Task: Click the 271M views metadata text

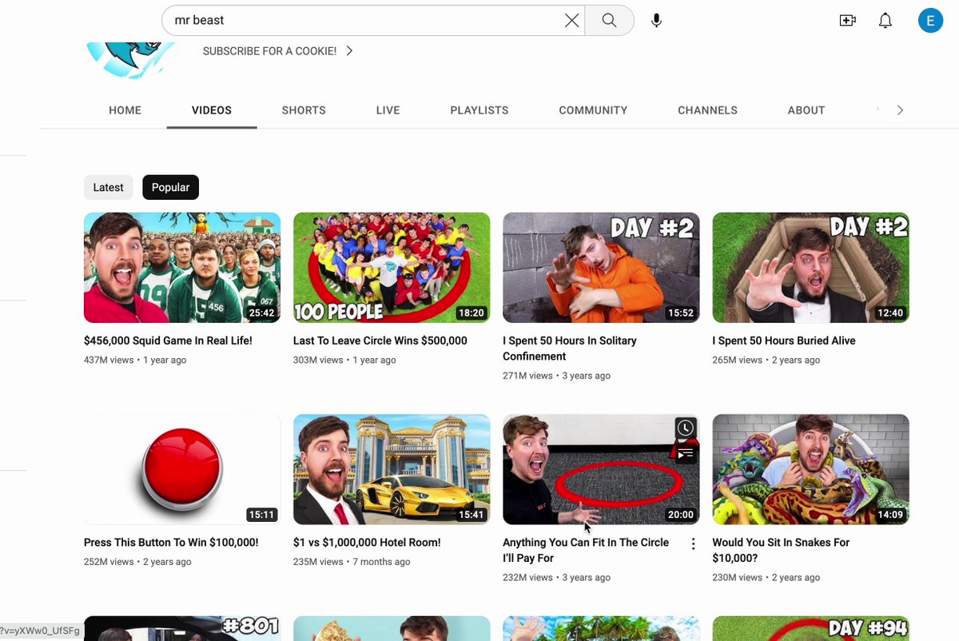Action: coord(557,376)
